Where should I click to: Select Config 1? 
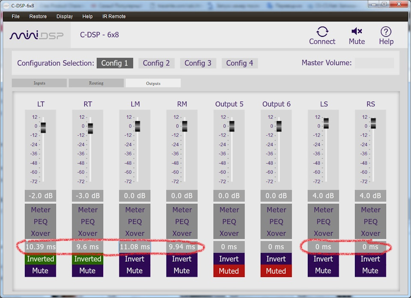click(x=115, y=63)
